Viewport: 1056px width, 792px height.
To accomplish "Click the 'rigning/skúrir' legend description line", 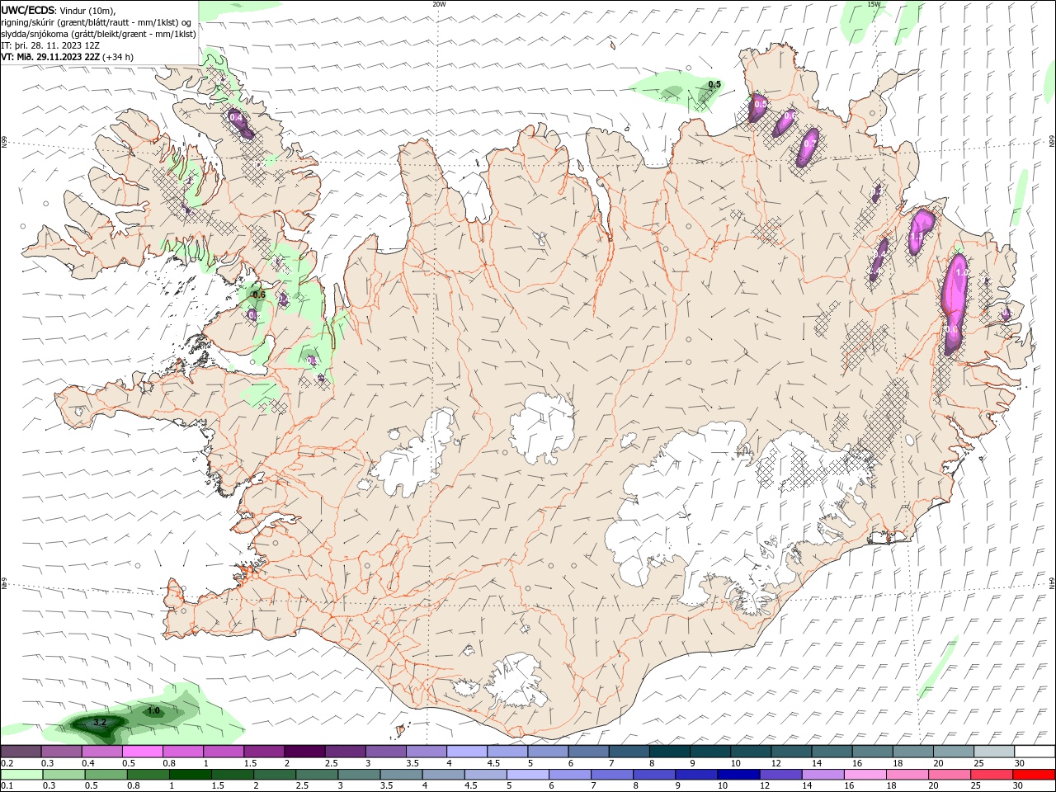I will [97, 22].
